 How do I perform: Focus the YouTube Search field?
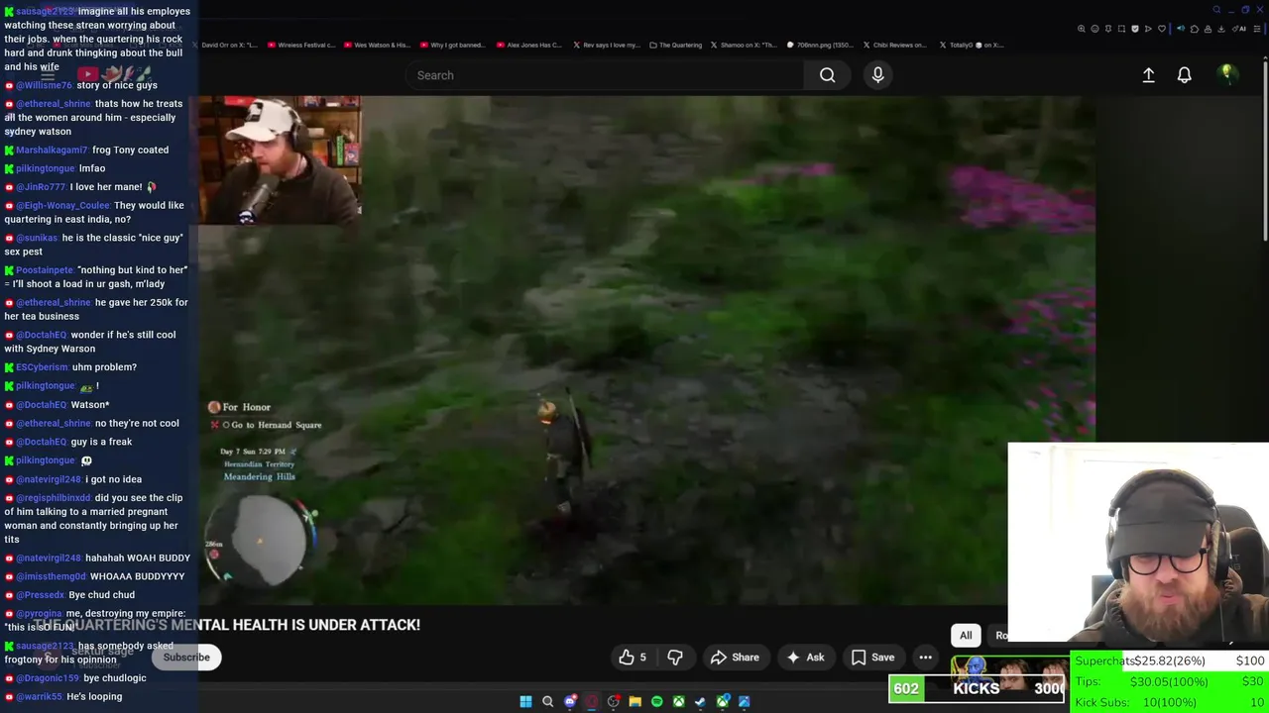click(x=605, y=75)
